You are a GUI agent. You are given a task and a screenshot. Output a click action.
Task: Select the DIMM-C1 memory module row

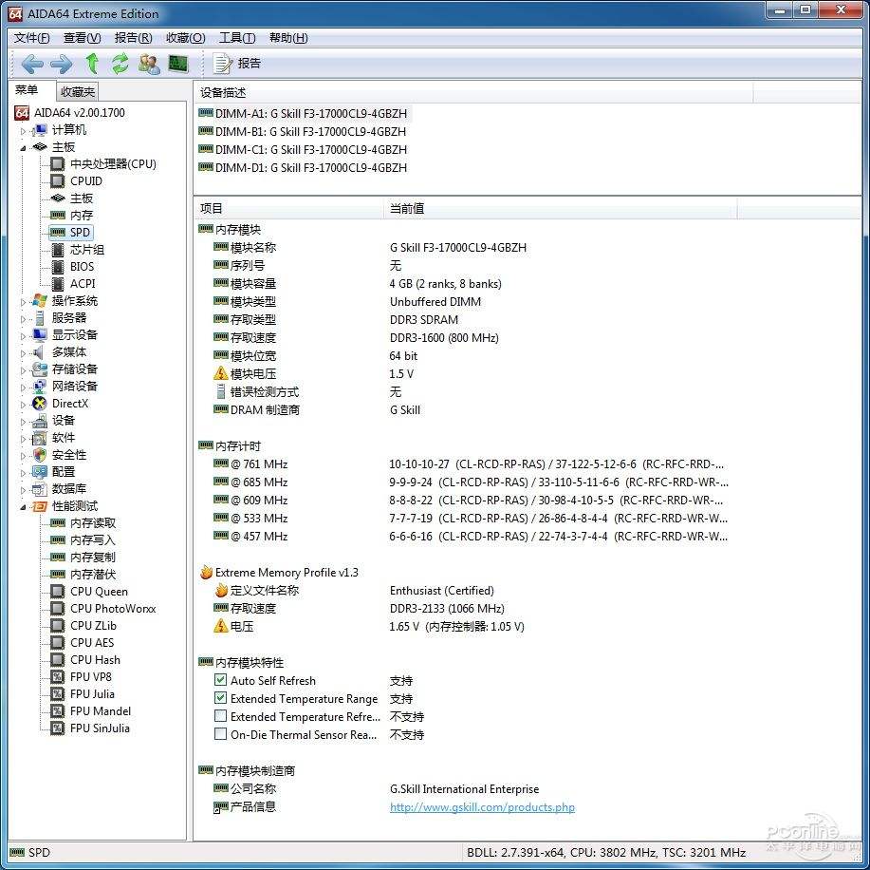click(310, 150)
